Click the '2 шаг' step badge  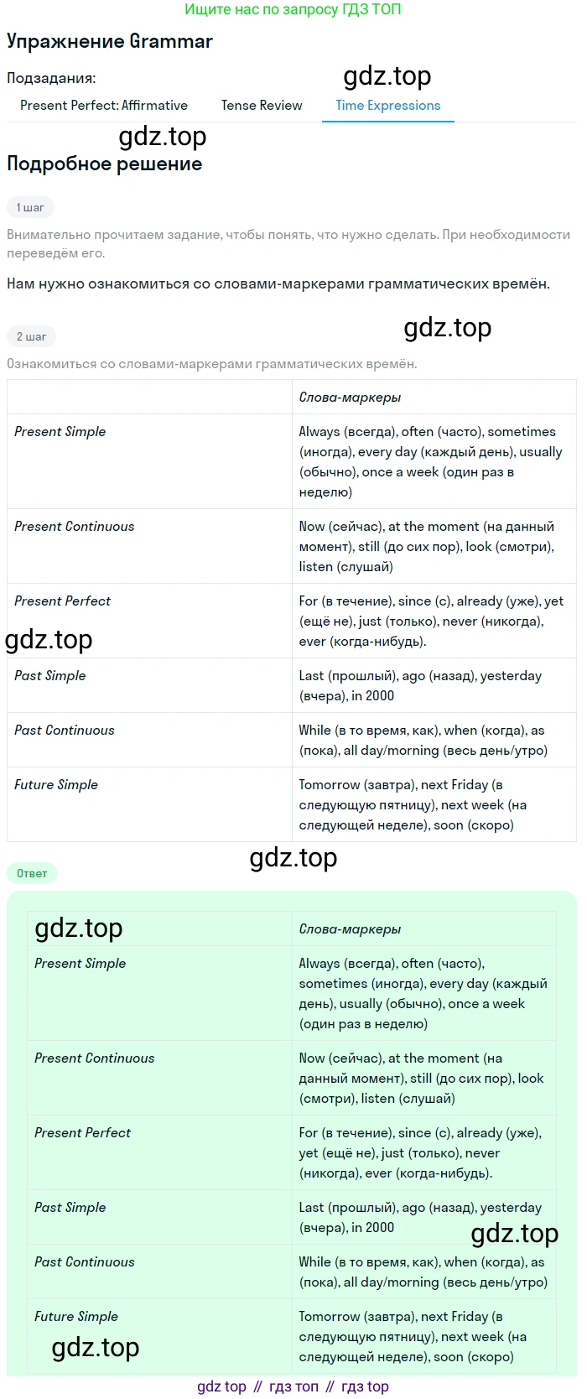[x=31, y=336]
